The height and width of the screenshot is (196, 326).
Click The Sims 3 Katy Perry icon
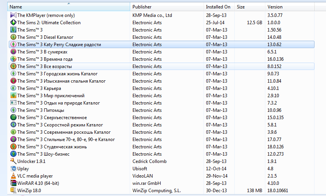pyautogui.click(x=13, y=44)
